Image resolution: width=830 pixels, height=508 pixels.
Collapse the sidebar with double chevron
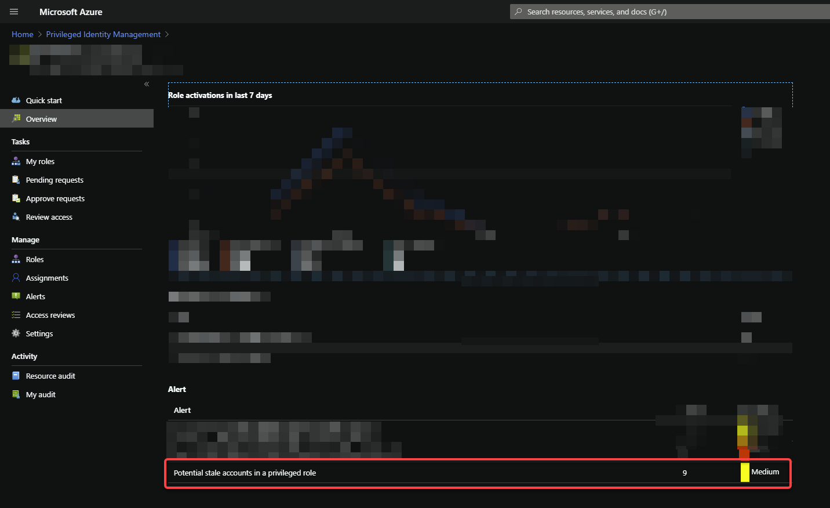[x=147, y=84]
